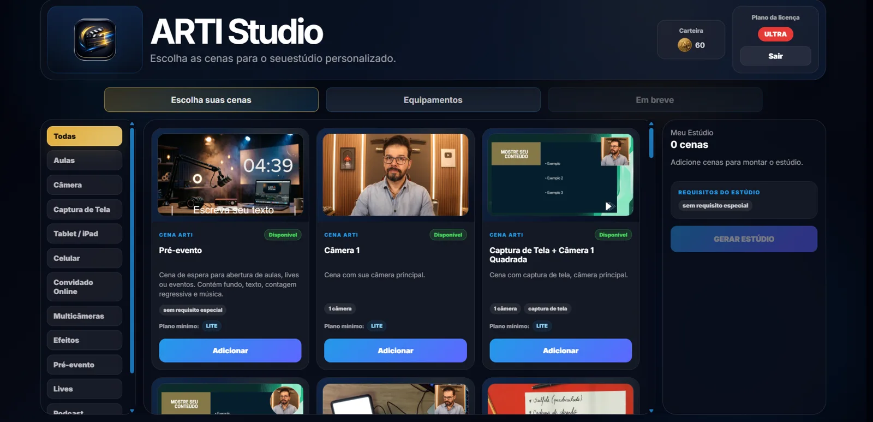
Task: Click the '0 cenas' studio counter
Action: tap(690, 145)
